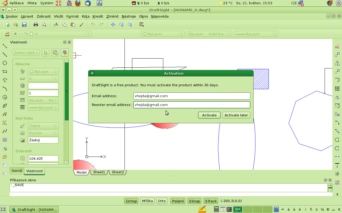This screenshot has height=213, width=342.
Task: Toggle ETrack in the status bar
Action: (211, 201)
